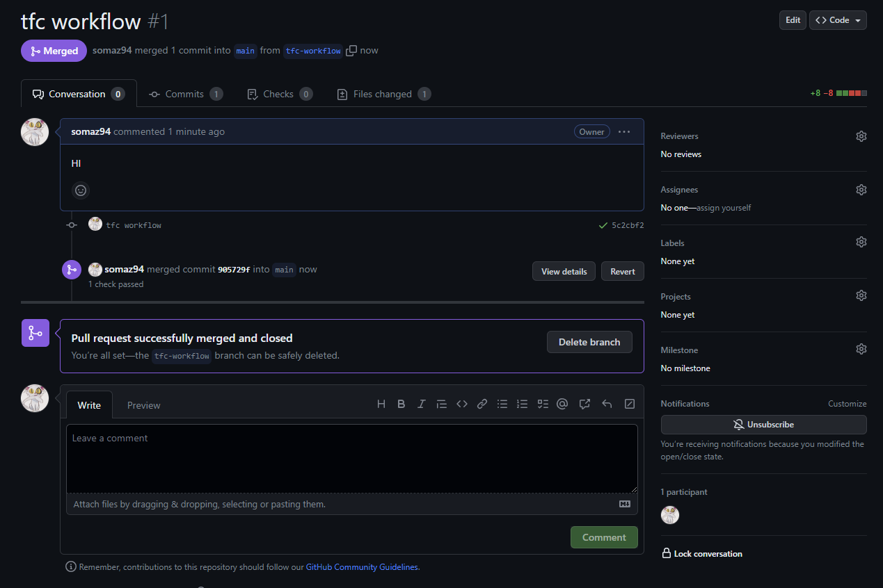Click main branch label in merge event
This screenshot has height=588, width=883.
284,270
